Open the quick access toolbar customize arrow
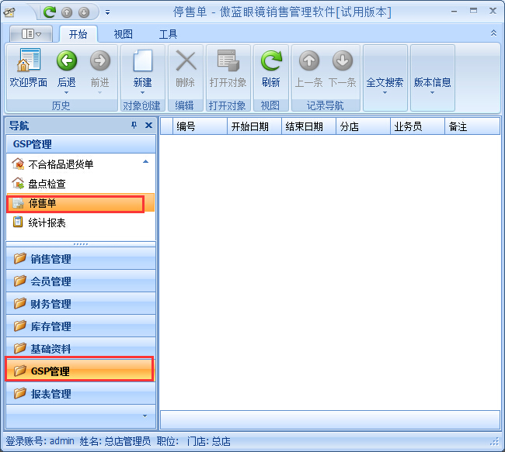 (107, 12)
